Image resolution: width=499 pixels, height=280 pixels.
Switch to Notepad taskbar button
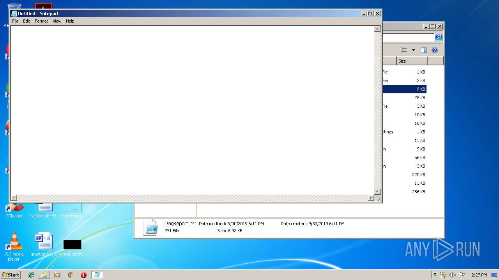(x=97, y=275)
